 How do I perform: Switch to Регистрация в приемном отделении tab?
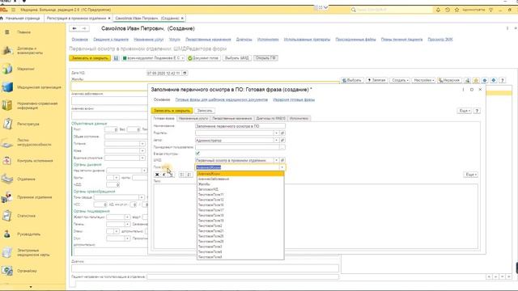tap(79, 18)
